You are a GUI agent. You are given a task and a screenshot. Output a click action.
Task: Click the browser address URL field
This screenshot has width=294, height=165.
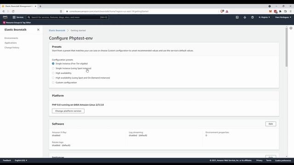tap(109, 11)
